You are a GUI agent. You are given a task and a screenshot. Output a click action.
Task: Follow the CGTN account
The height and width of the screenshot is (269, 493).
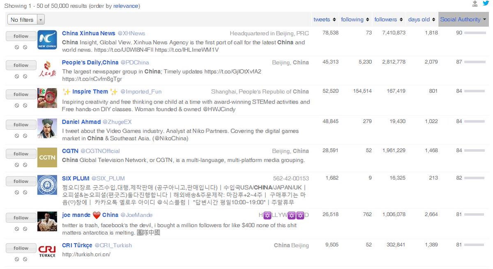21,154
